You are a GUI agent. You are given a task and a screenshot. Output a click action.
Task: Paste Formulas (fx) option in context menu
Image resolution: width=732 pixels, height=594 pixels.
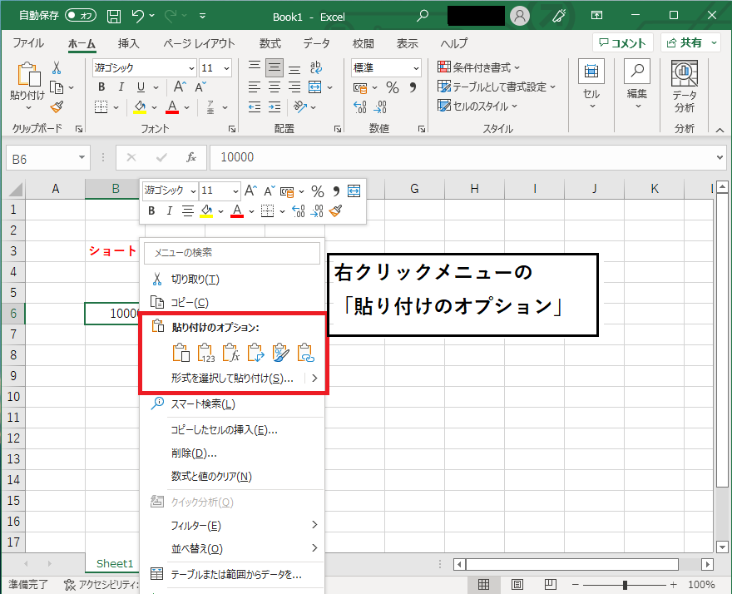[x=230, y=353]
